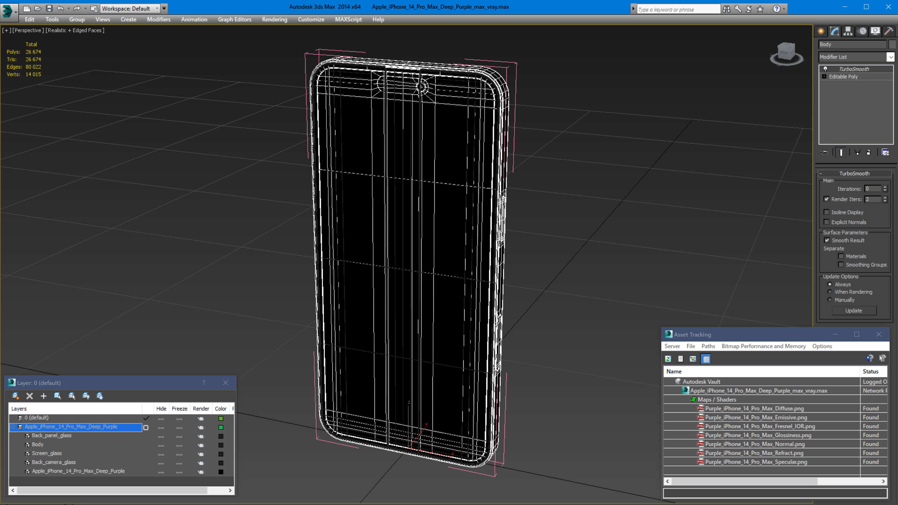Click the New Scene icon in title toolbar
The width and height of the screenshot is (898, 505).
tap(27, 8)
